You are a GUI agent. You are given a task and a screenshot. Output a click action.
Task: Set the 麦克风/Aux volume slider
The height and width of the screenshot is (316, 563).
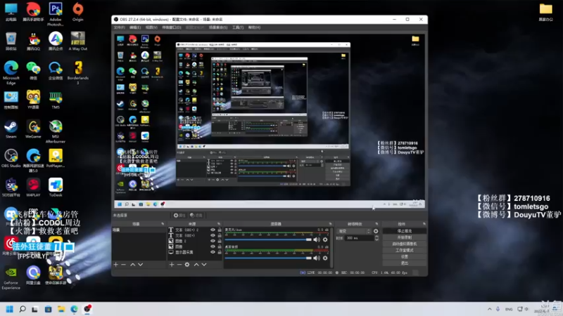[268, 239]
